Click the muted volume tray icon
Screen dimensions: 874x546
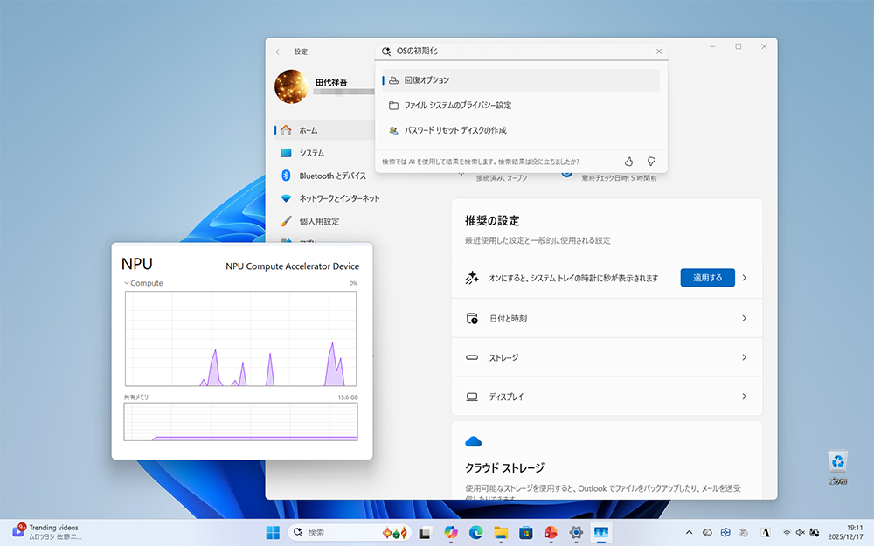click(801, 533)
